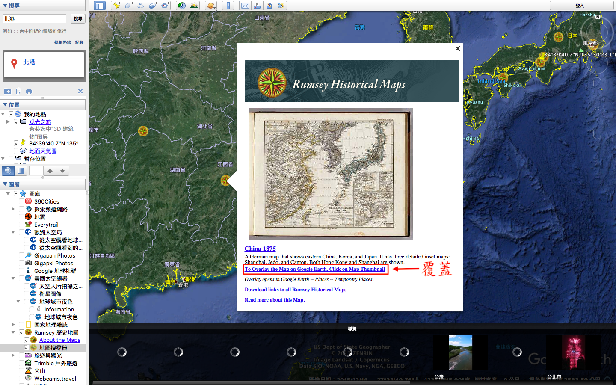Click the transparency adjust button
Image resolution: width=616 pixels, height=385 pixels.
coord(21,171)
